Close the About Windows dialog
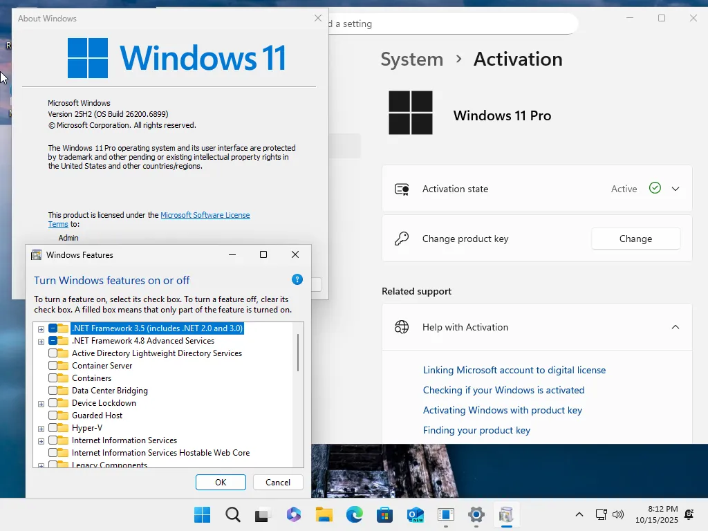The height and width of the screenshot is (531, 708). pos(318,18)
